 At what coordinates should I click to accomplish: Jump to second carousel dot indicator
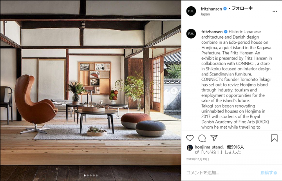[88, 176]
